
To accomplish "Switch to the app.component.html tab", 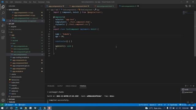I will point(79,6).
